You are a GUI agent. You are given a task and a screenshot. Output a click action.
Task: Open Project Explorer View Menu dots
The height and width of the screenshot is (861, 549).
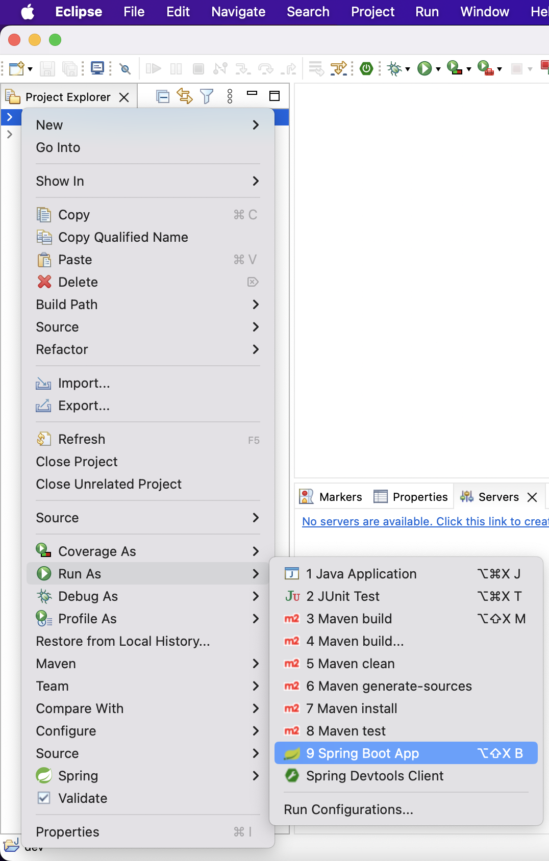[230, 96]
